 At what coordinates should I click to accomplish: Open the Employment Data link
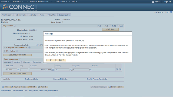[31, 79]
